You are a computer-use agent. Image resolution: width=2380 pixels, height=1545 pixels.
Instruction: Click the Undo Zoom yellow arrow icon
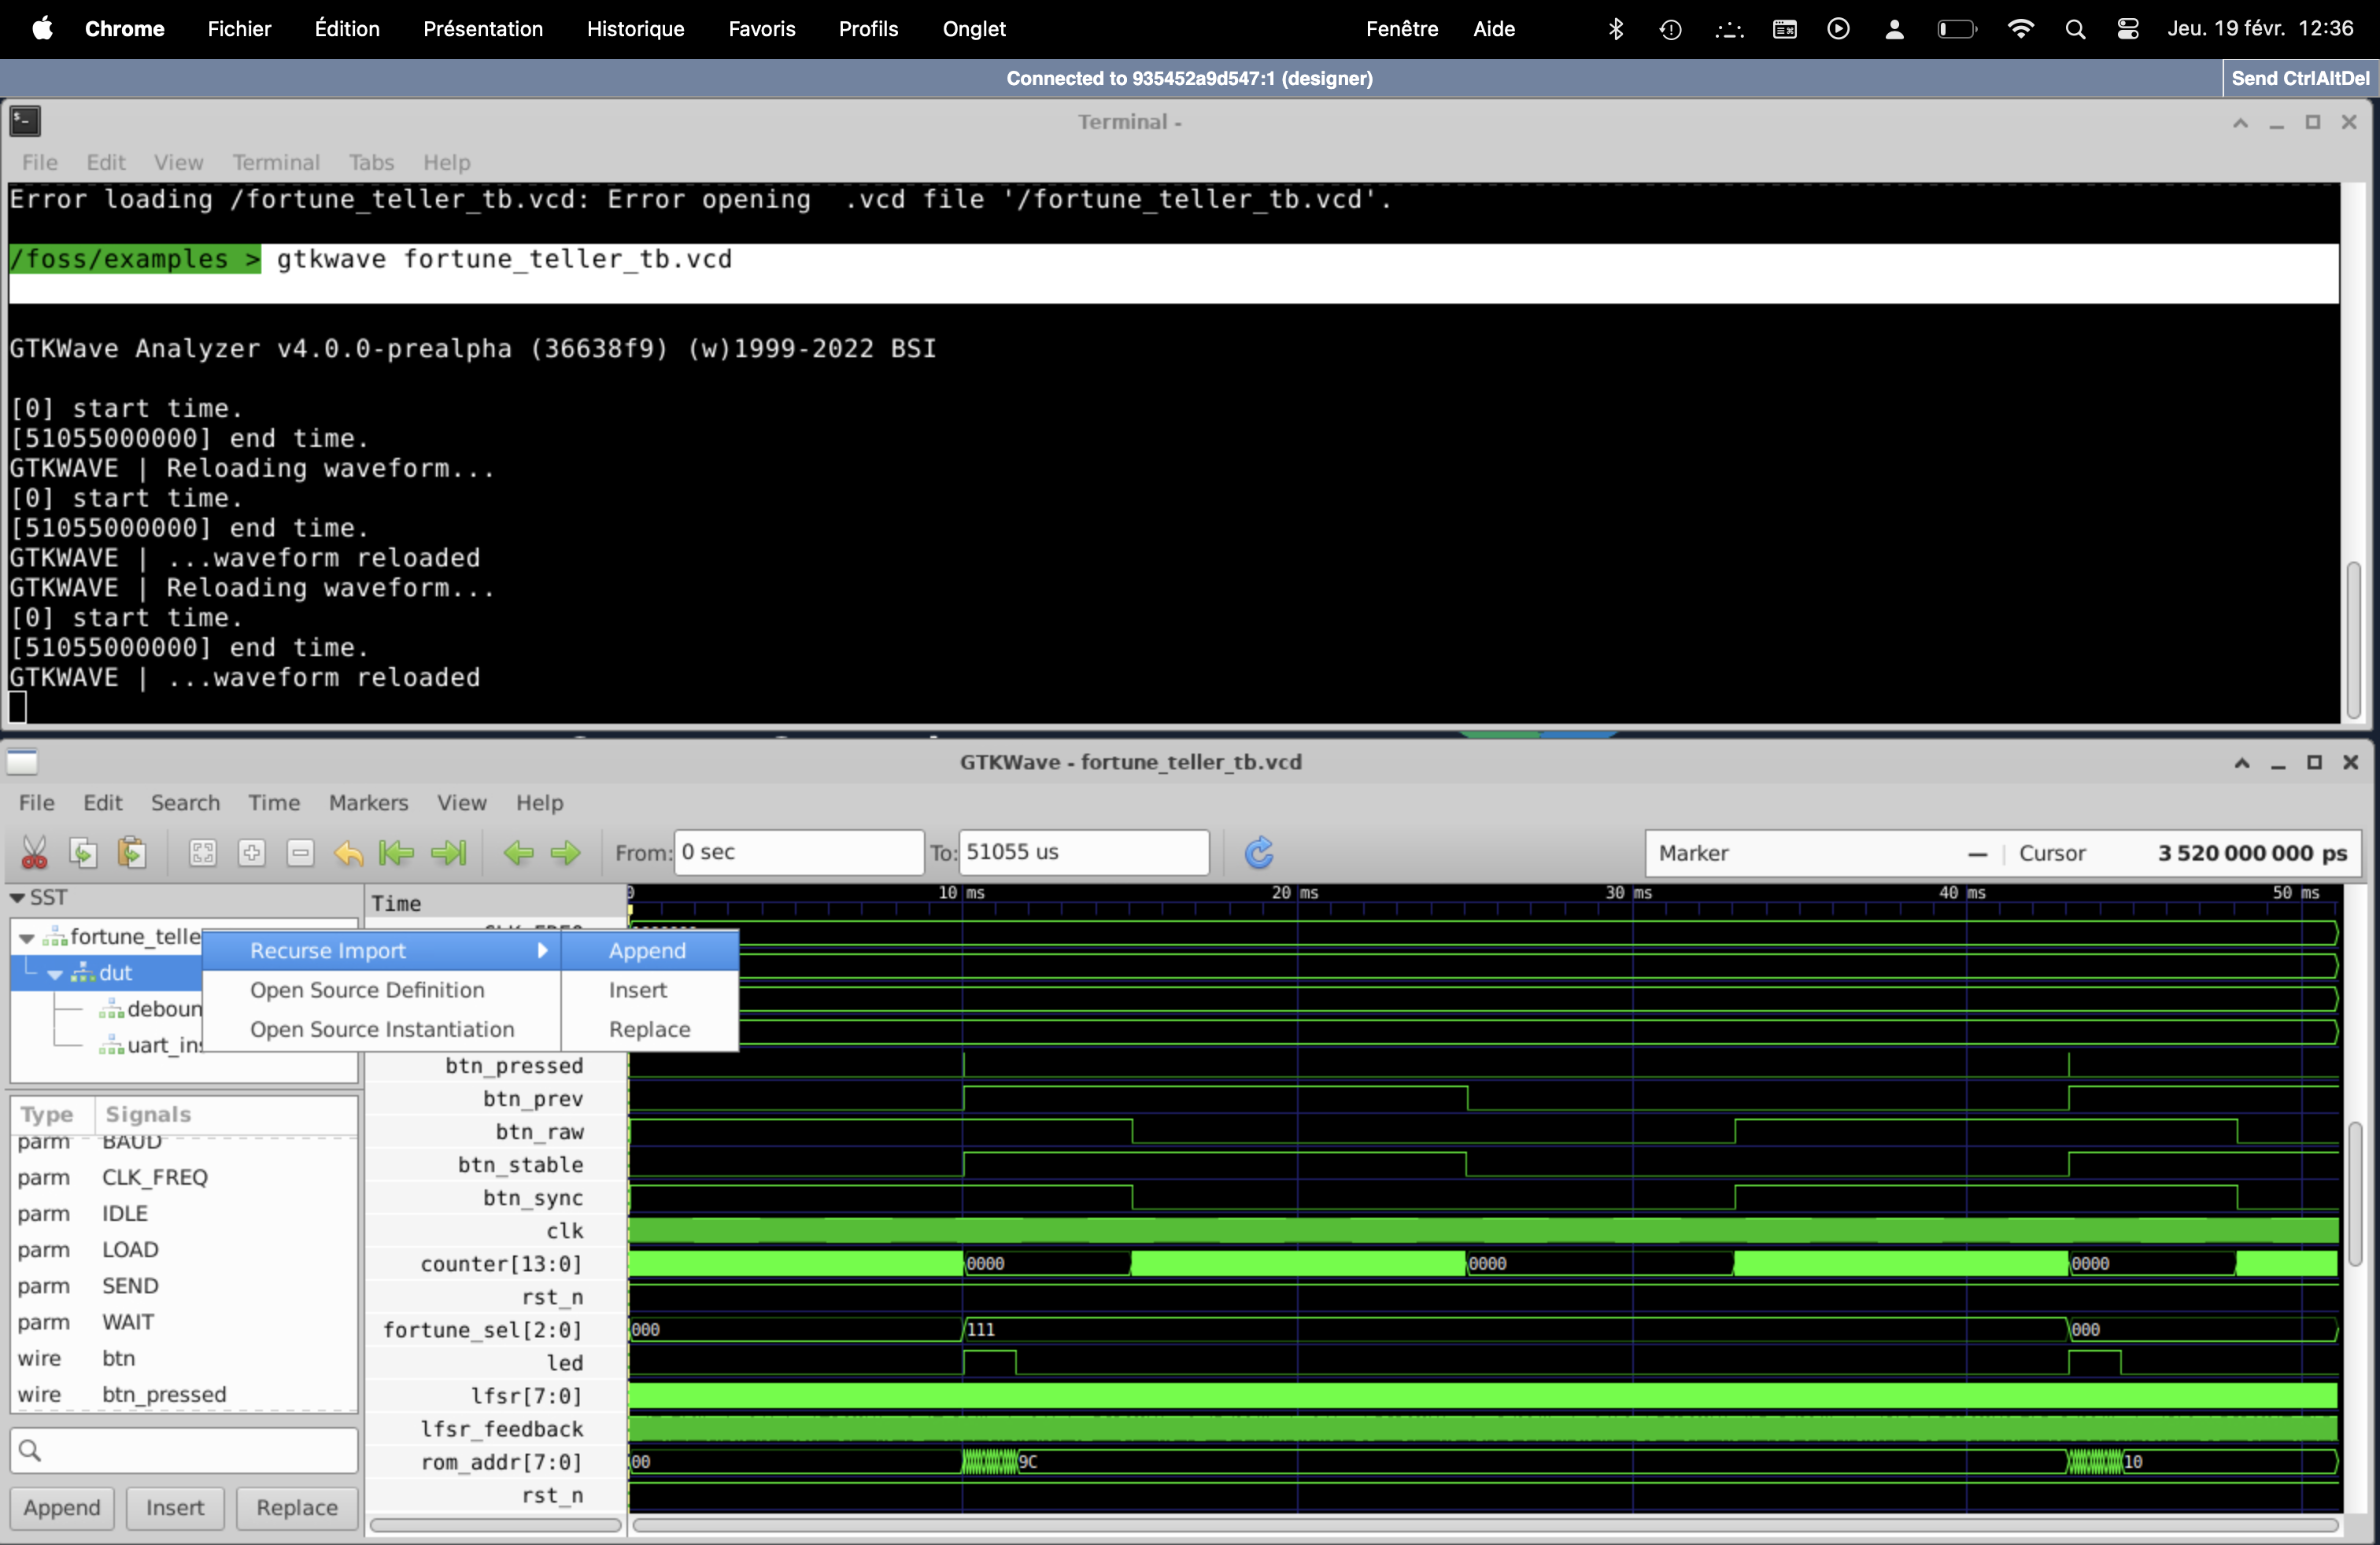tap(349, 853)
